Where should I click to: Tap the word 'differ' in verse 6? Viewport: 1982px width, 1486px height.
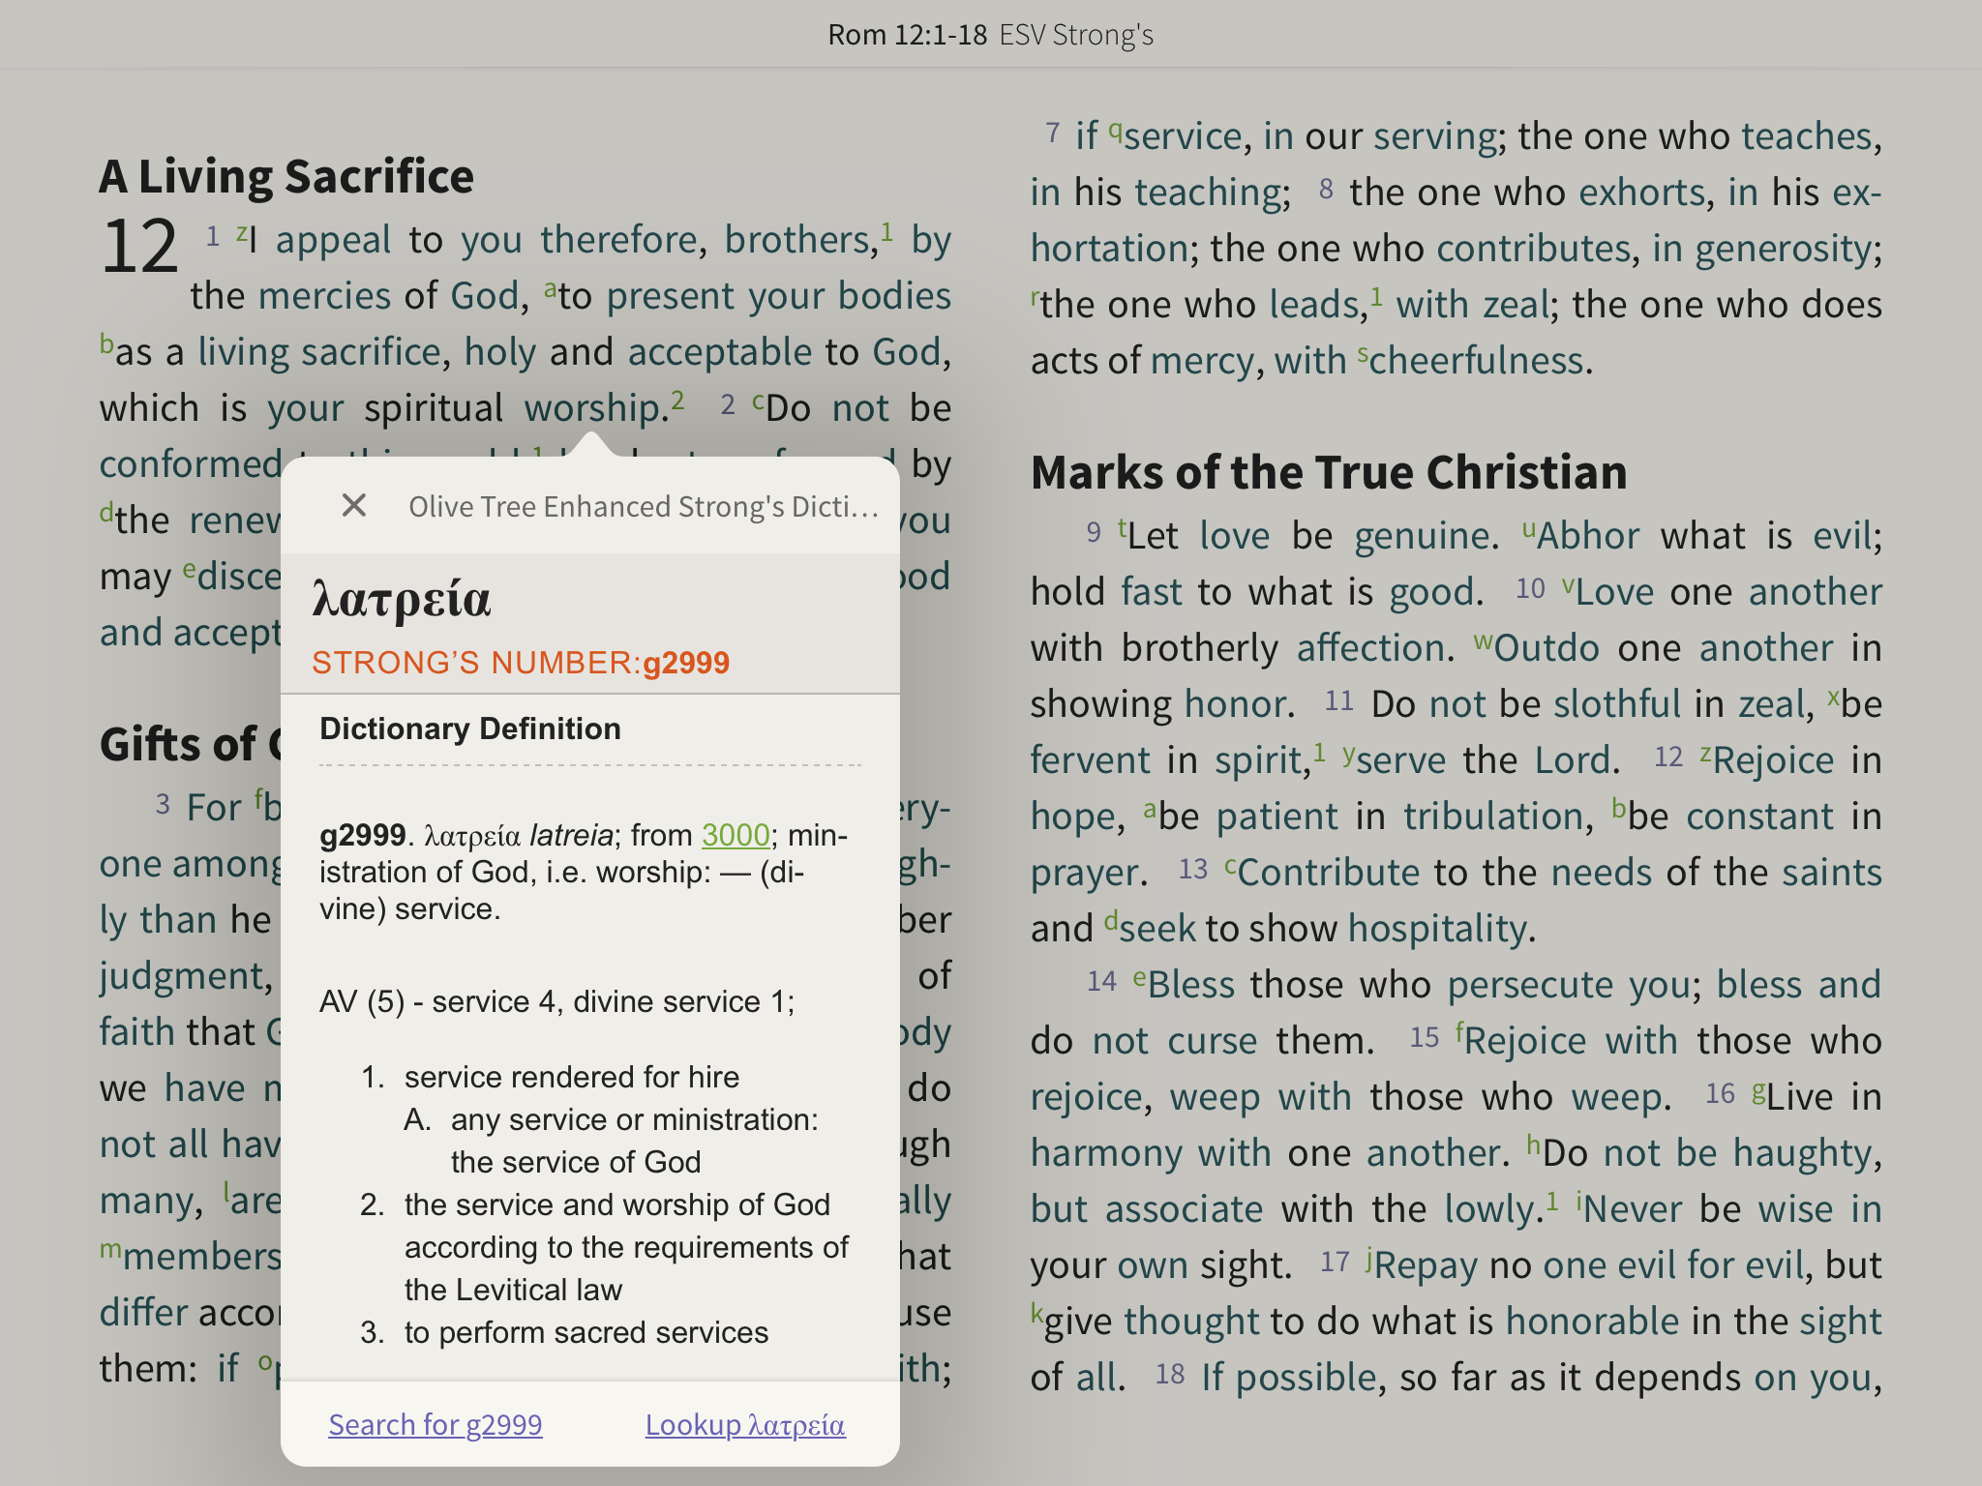tap(143, 1312)
